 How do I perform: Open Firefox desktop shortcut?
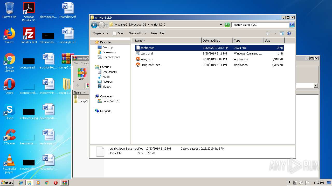[x=9, y=35]
